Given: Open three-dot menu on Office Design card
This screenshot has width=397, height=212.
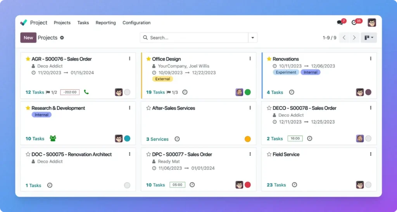Looking at the screenshot, I should pos(250,58).
